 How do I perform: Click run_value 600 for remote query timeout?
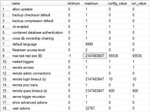(140, 91)
